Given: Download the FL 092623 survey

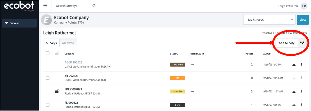Looking at the screenshot, I should coord(294,105).
